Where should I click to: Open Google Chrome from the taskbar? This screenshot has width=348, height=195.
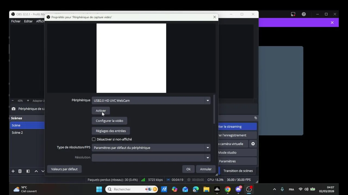(228, 189)
